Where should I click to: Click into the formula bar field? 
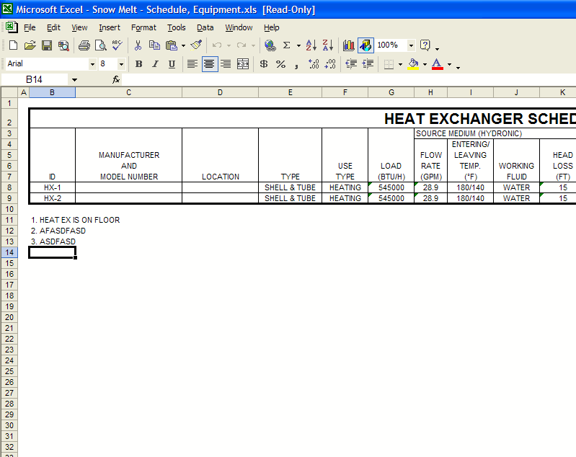[x=349, y=80]
